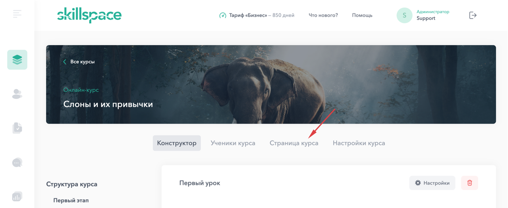Click the elephant course banner image
The width and height of the screenshot is (508, 208).
(x=271, y=84)
